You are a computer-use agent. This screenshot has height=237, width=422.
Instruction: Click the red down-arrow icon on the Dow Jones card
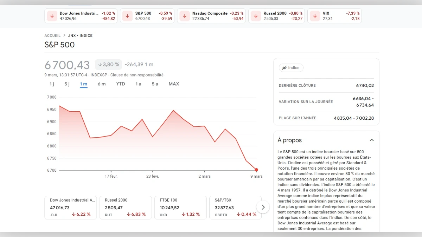[x=52, y=15]
